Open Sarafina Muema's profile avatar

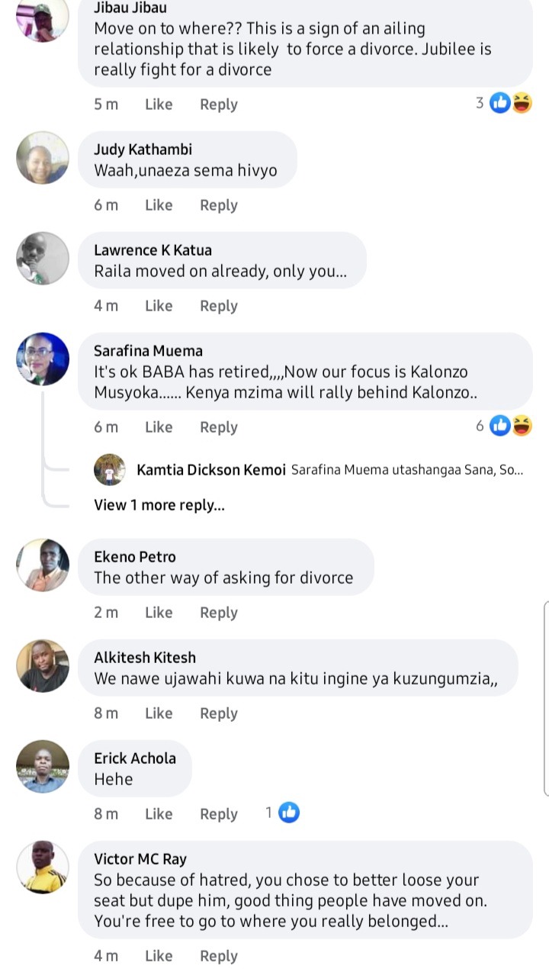tap(43, 359)
